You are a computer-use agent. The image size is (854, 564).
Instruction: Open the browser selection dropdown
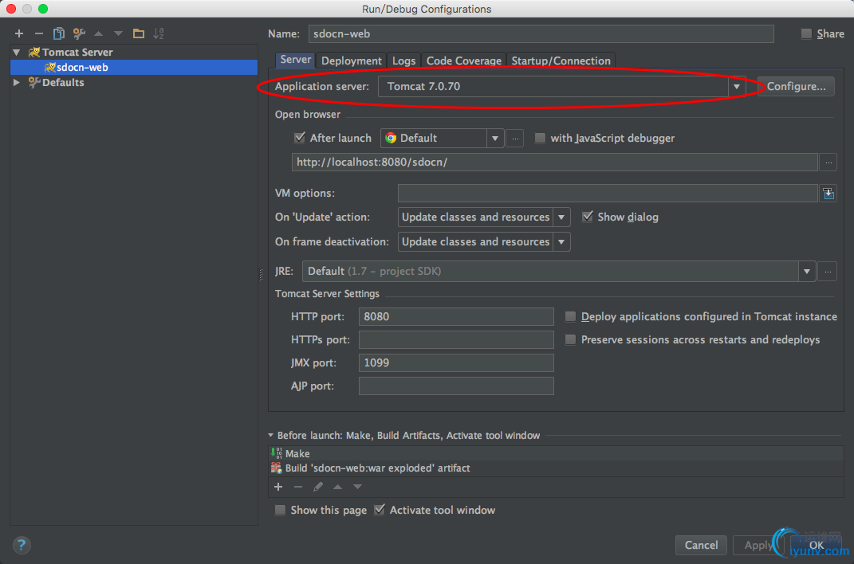[495, 138]
